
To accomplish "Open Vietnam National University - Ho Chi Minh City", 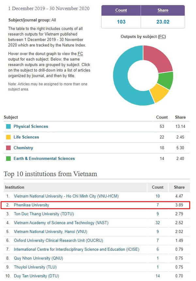I will (x=66, y=196).
